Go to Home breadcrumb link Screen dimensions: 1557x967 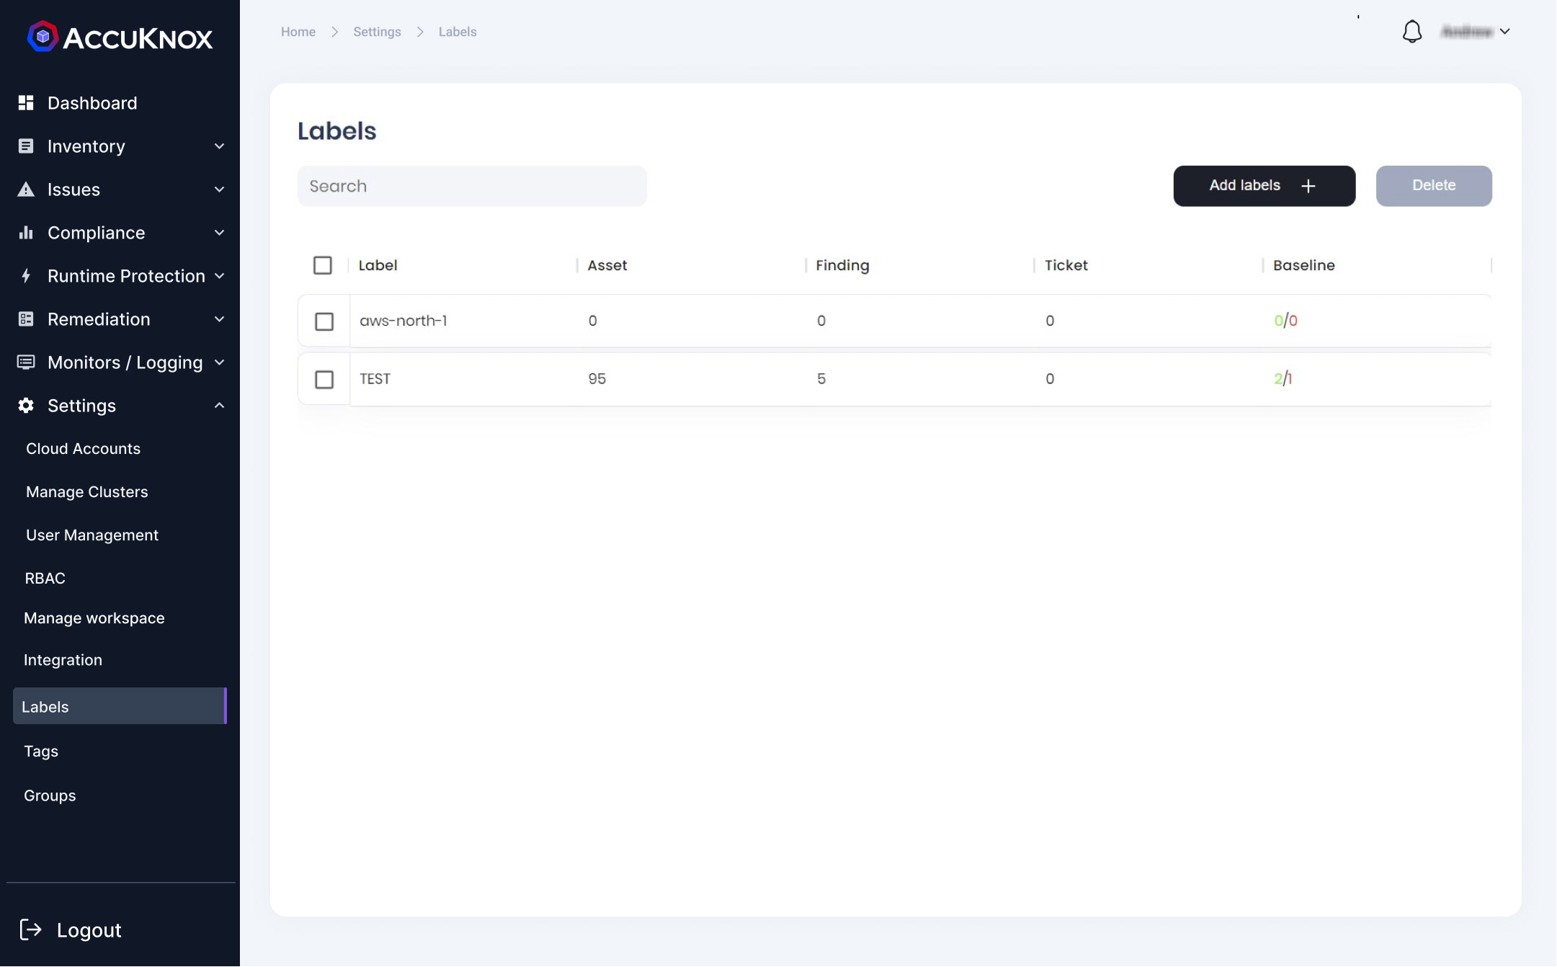[x=298, y=32]
